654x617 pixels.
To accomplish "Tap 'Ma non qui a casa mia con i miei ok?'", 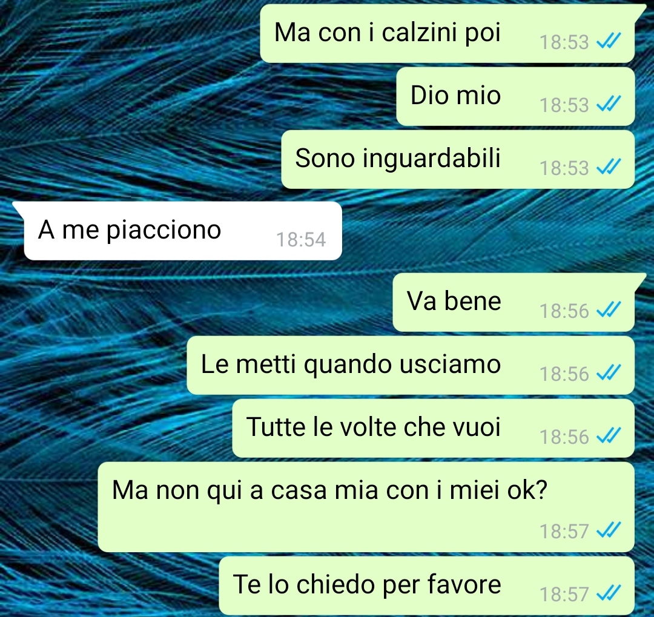I will click(x=329, y=490).
